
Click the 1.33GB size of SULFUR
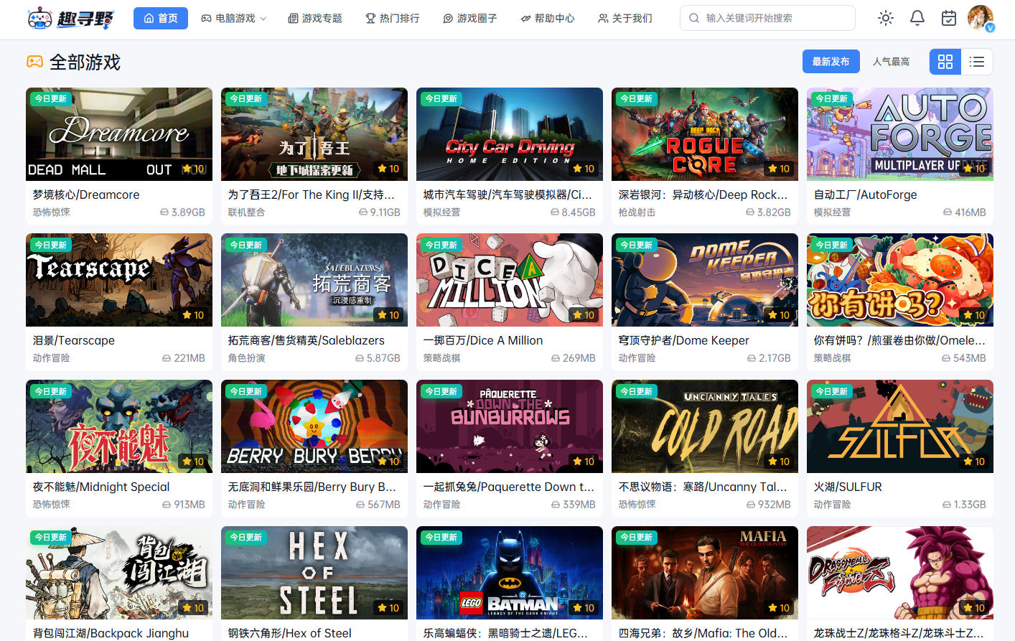click(x=970, y=505)
